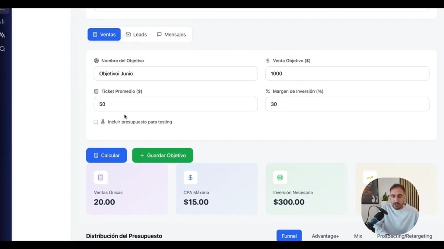Click the calculator icon on Ventas Únicas card
Screen dimensions: 444x249
(101, 177)
